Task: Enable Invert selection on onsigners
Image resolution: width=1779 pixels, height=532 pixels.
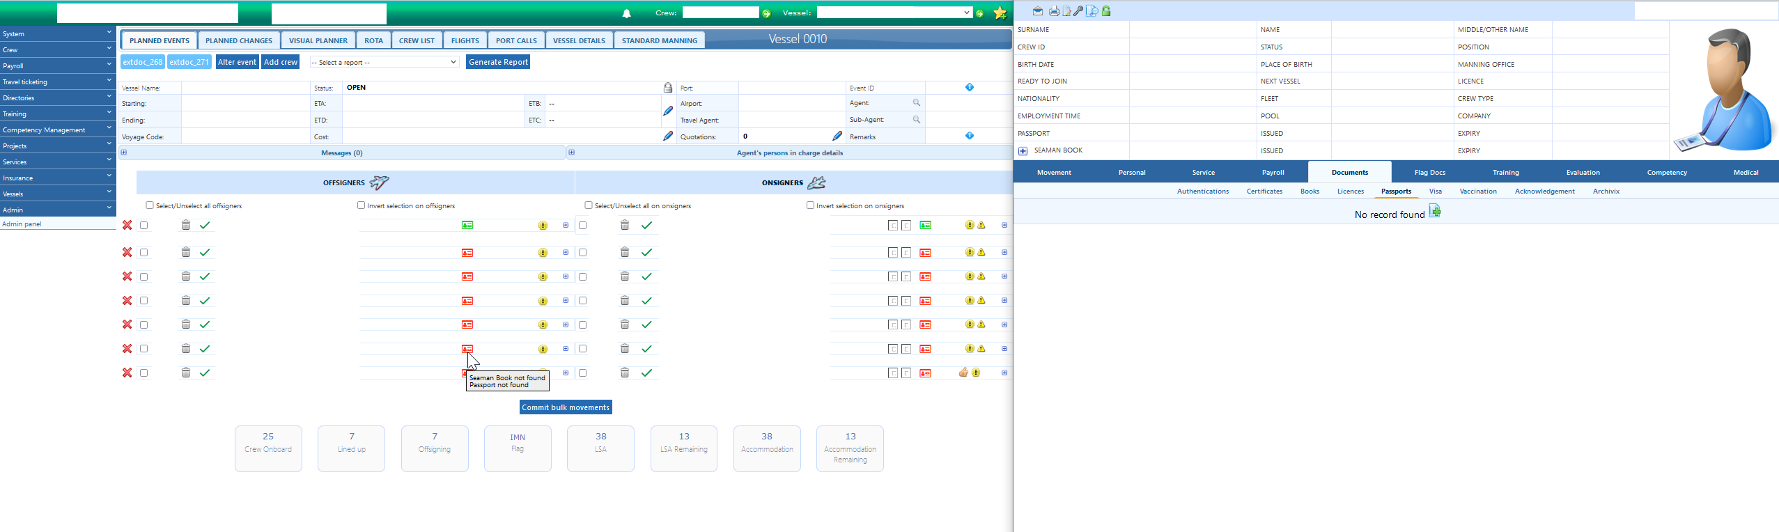Action: tap(810, 205)
